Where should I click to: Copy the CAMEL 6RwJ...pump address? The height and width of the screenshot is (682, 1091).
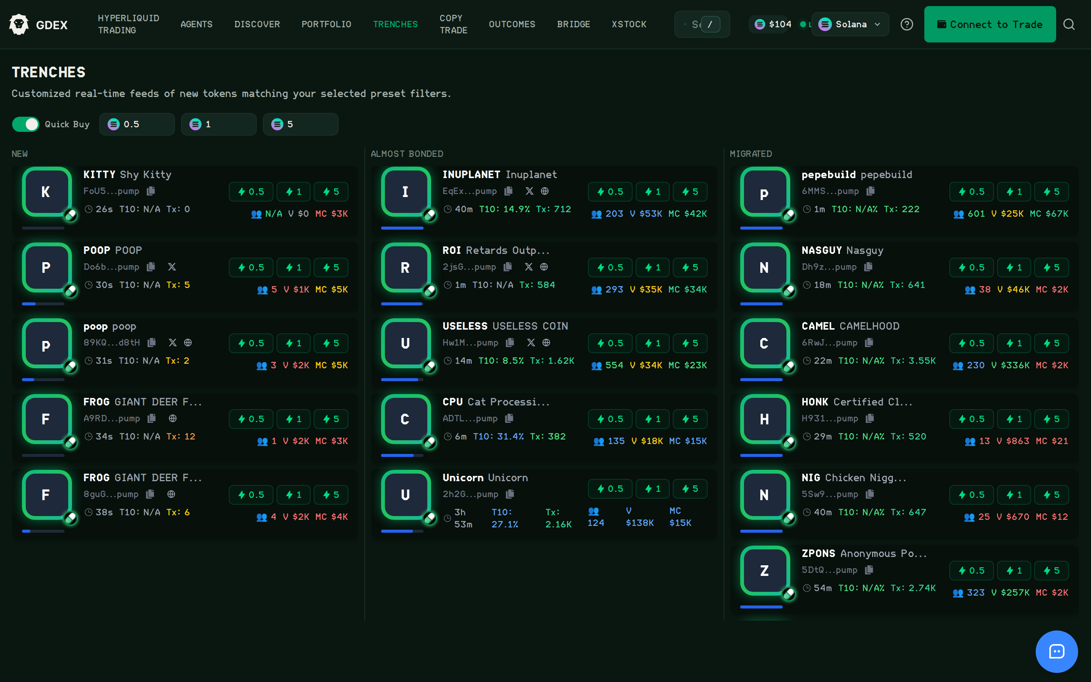(x=869, y=343)
